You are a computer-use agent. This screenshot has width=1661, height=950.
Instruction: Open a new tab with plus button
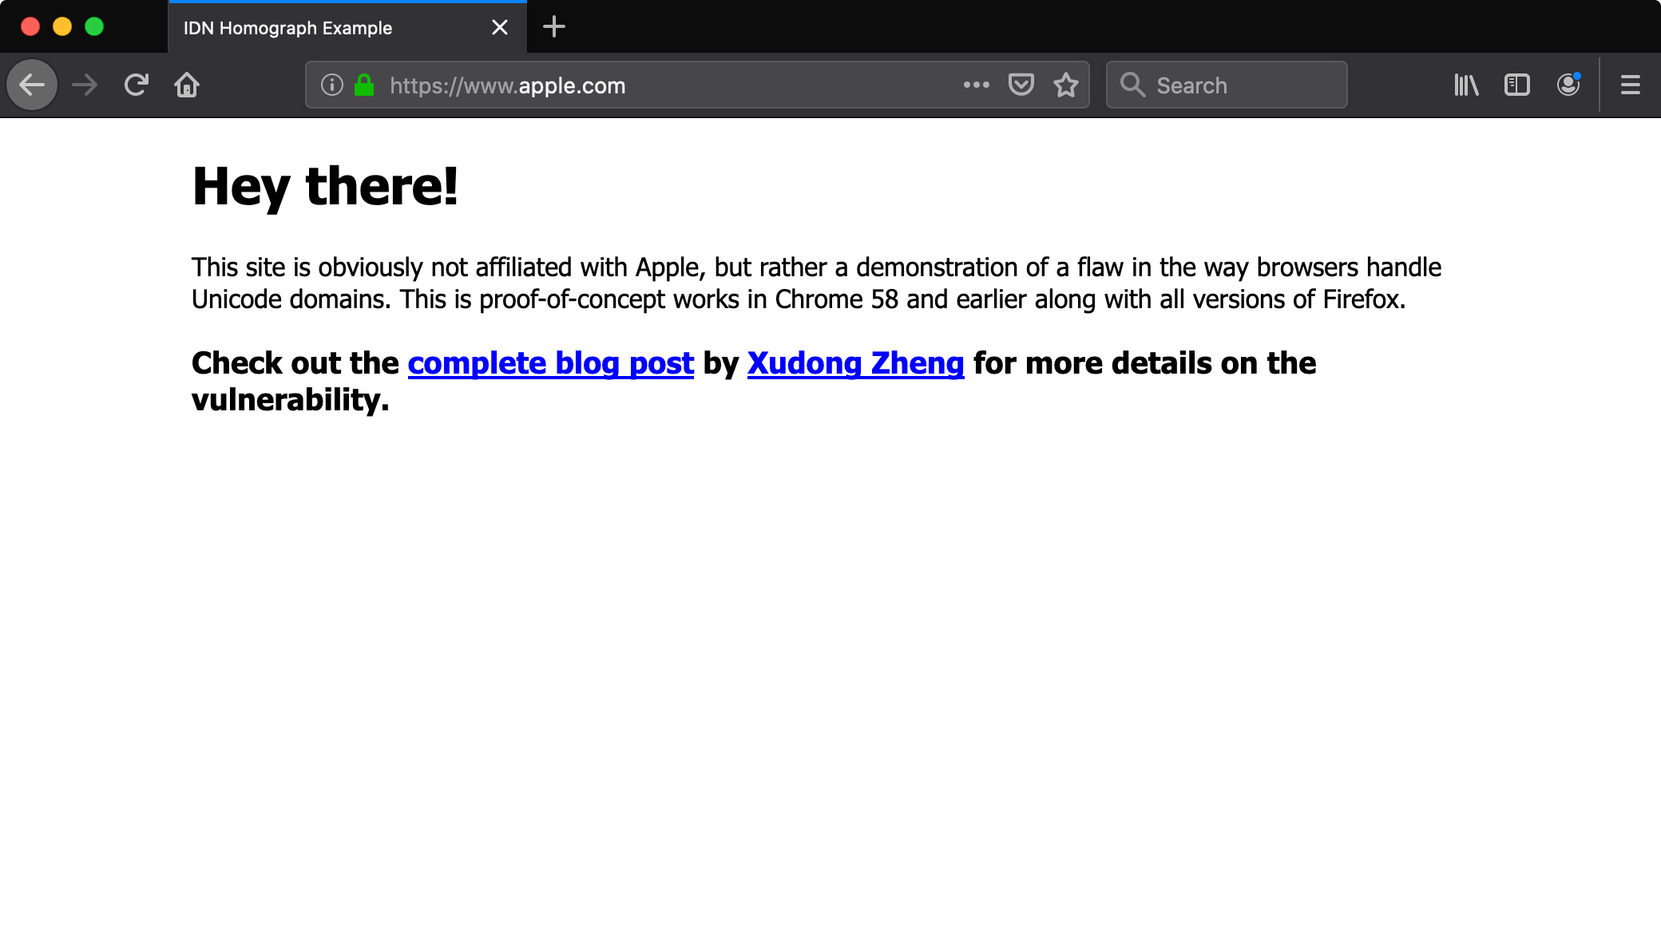(554, 27)
